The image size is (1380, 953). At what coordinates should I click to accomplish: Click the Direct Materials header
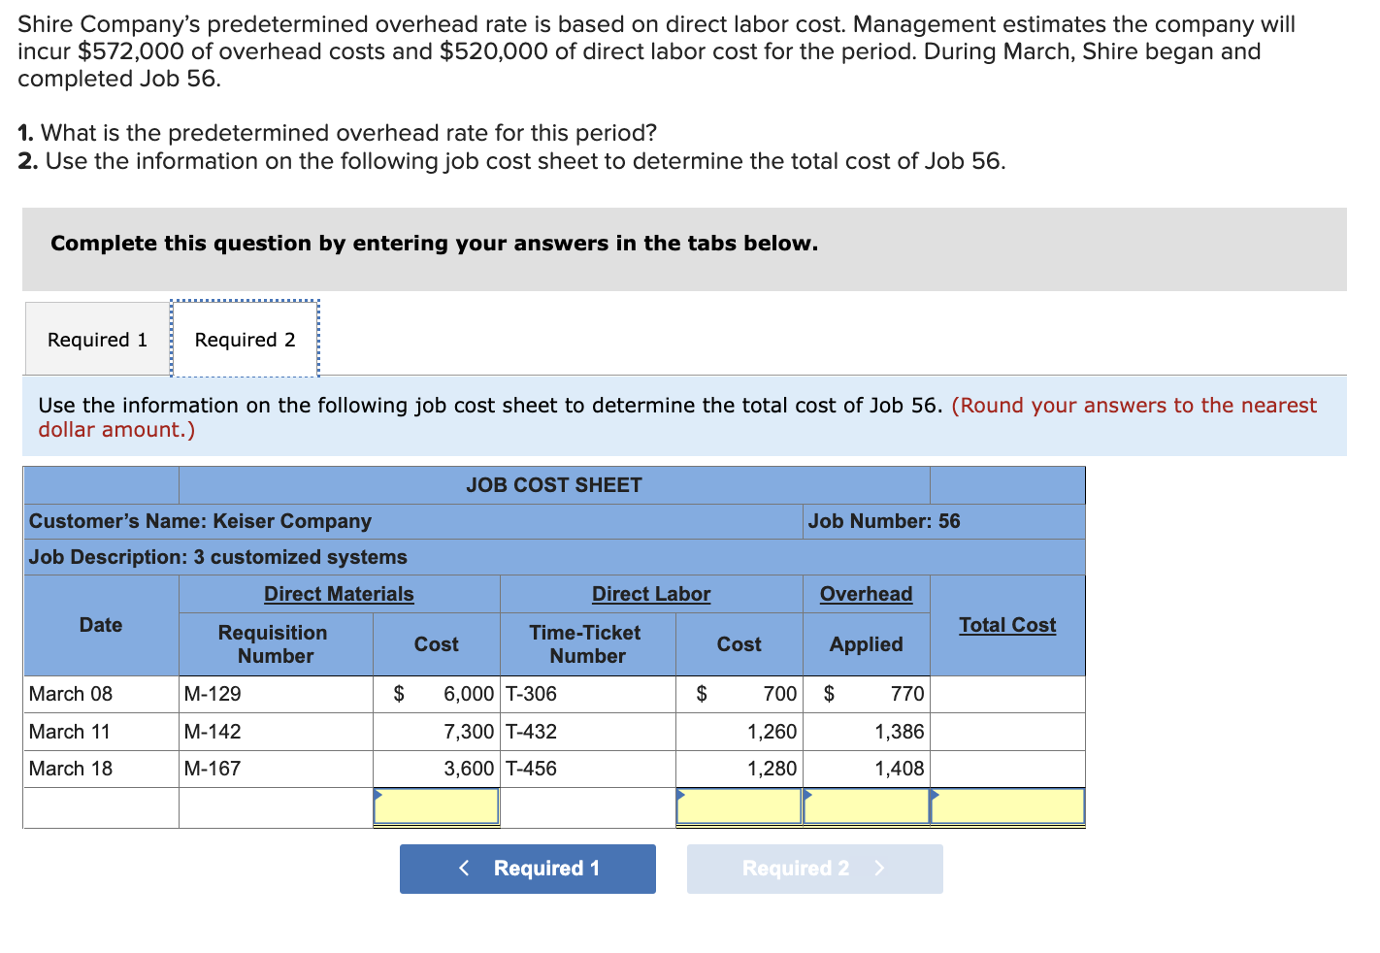(x=339, y=594)
